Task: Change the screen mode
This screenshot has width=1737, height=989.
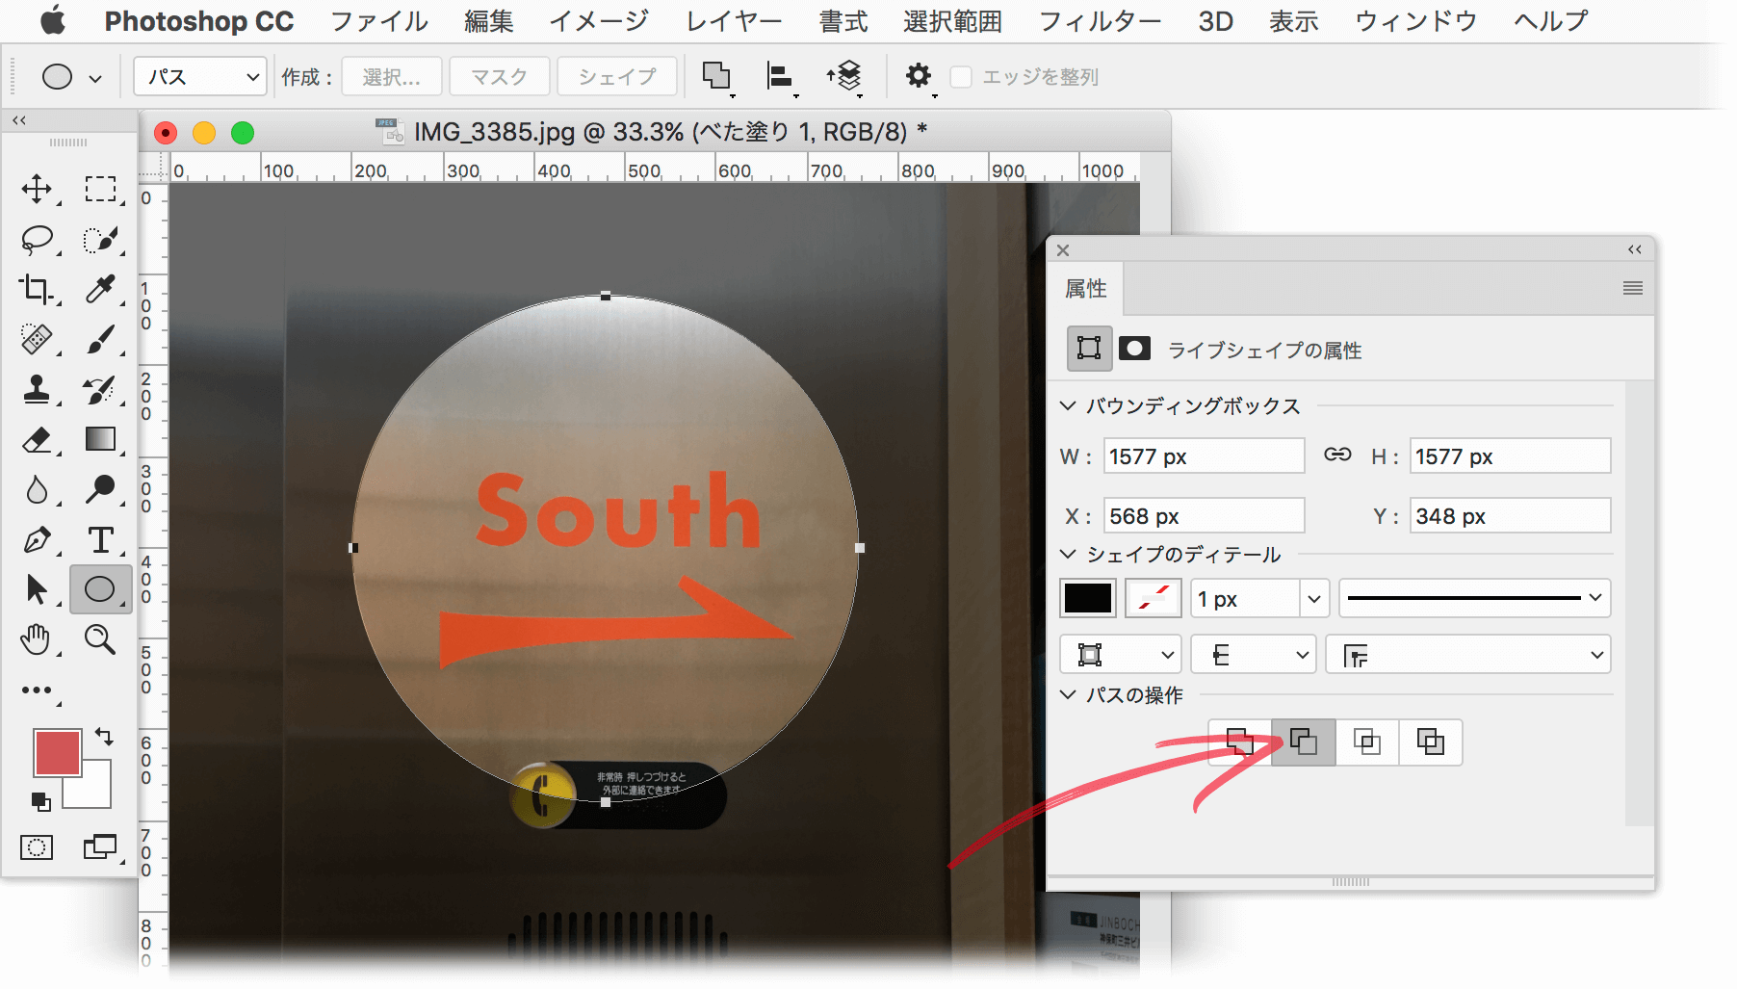Action: 100,847
